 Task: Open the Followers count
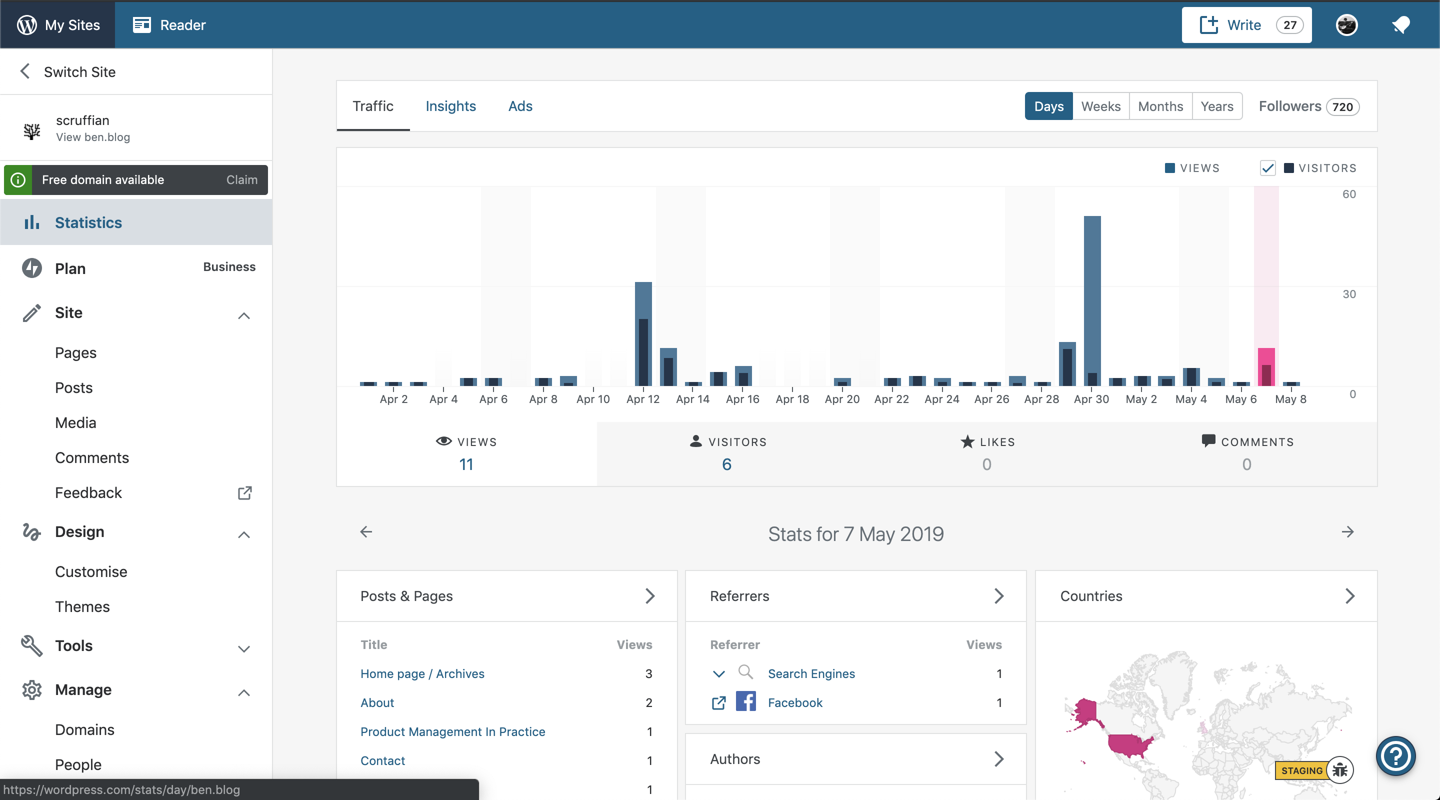point(1342,107)
